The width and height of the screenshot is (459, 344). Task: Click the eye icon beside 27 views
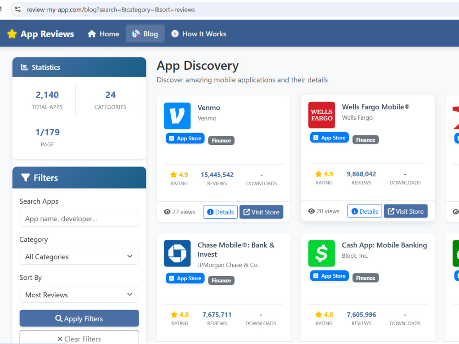point(167,212)
